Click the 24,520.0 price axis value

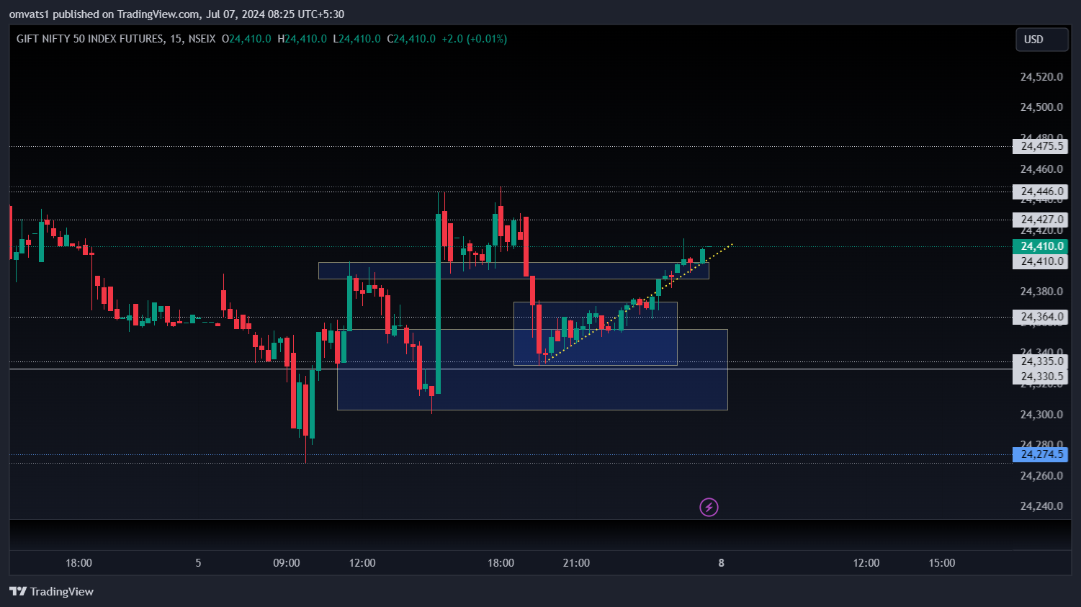[x=1041, y=77]
